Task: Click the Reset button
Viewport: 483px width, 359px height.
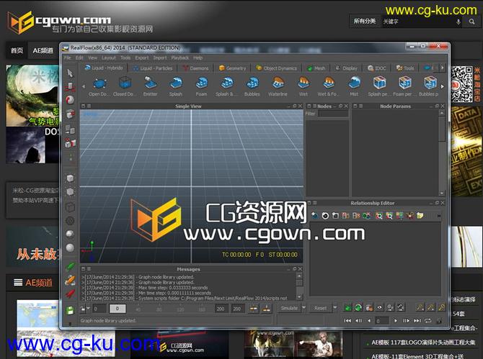Action: click(320, 308)
